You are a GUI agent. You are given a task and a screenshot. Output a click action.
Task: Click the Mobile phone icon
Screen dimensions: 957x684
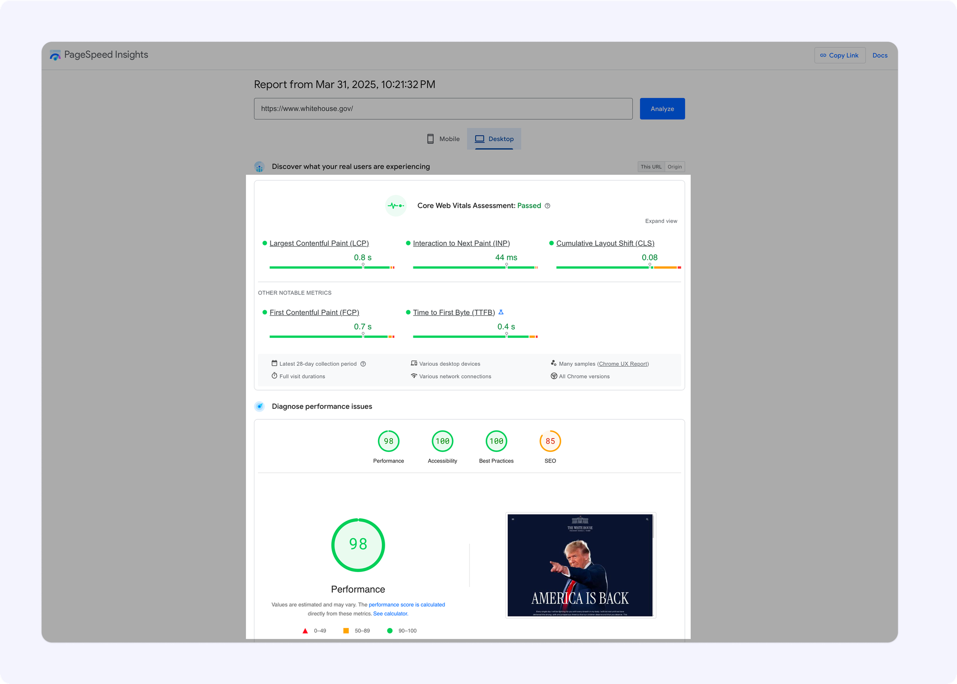click(430, 139)
